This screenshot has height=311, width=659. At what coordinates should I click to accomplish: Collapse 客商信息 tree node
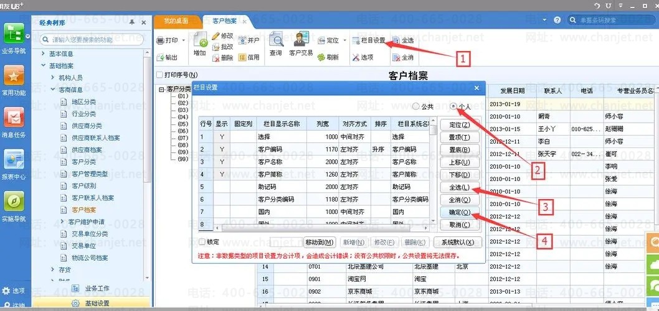point(52,90)
